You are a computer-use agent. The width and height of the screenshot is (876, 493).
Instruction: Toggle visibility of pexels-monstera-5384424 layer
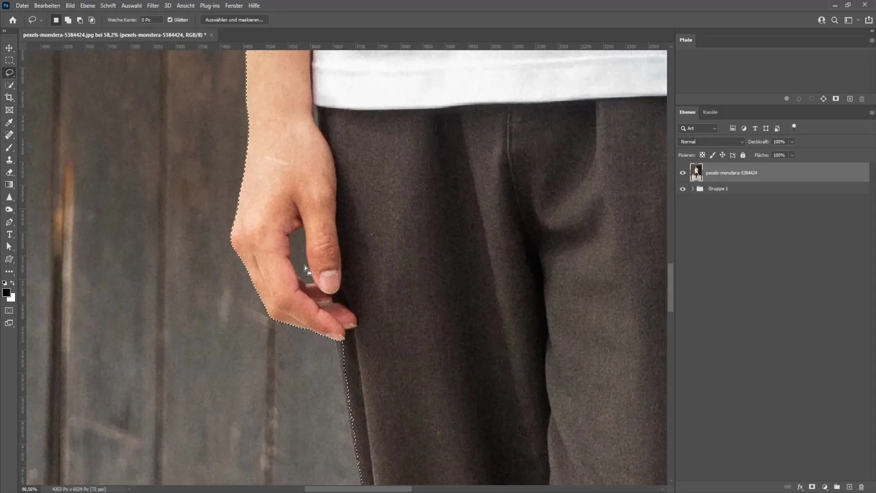(682, 173)
